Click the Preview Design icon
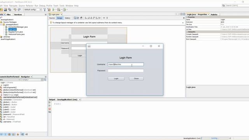 pyautogui.click(x=81, y=18)
